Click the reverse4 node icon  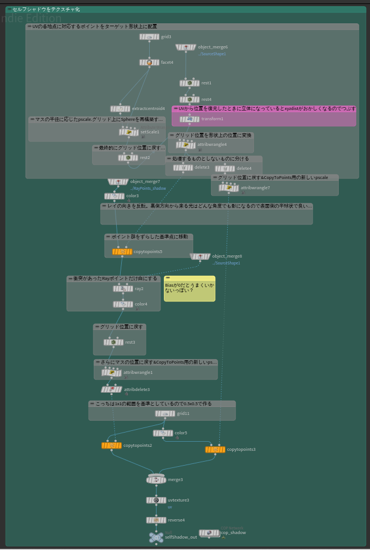click(x=157, y=520)
